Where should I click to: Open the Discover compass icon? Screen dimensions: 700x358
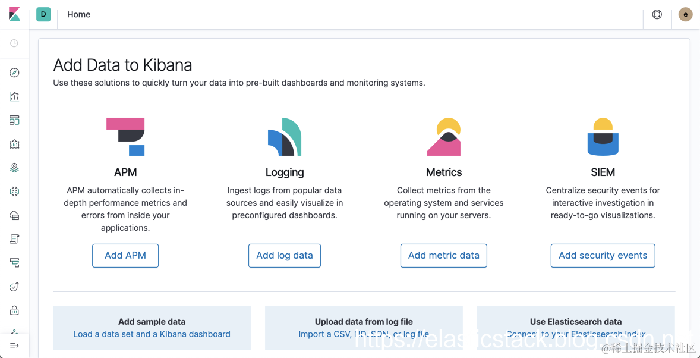pyautogui.click(x=14, y=73)
